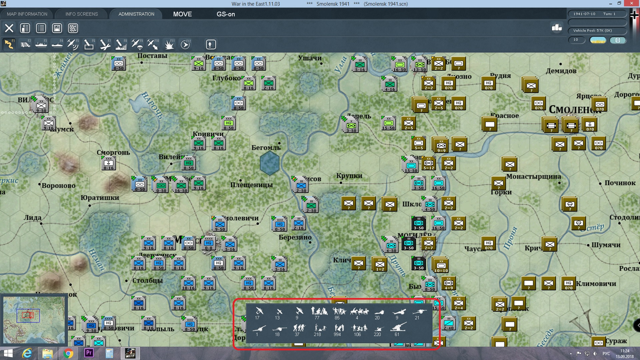Open the MAP INFORMATION tab
The width and height of the screenshot is (640, 360).
tap(27, 14)
